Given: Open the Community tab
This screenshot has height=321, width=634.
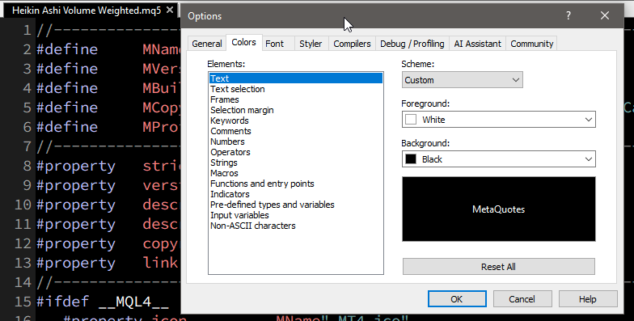Looking at the screenshot, I should (x=532, y=44).
